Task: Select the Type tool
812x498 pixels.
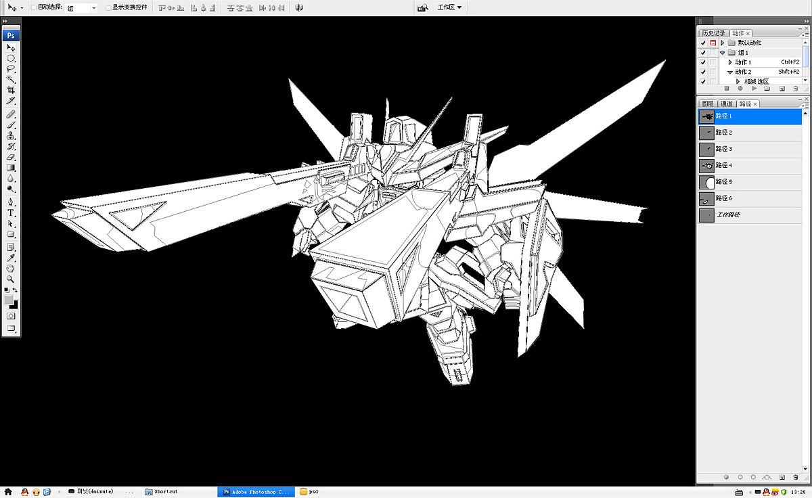Action: click(11, 212)
